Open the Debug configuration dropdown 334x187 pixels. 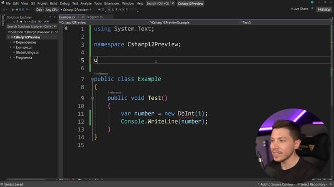pos(40,10)
